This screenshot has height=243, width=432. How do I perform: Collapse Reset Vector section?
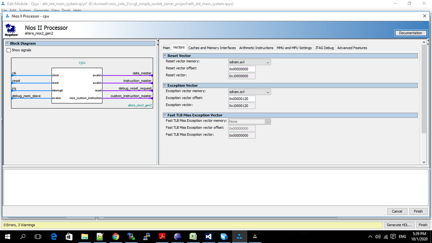pyautogui.click(x=165, y=56)
